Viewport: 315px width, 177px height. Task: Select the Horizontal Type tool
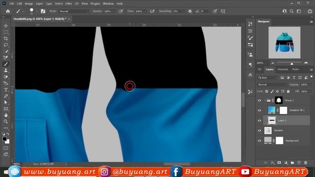point(5,89)
